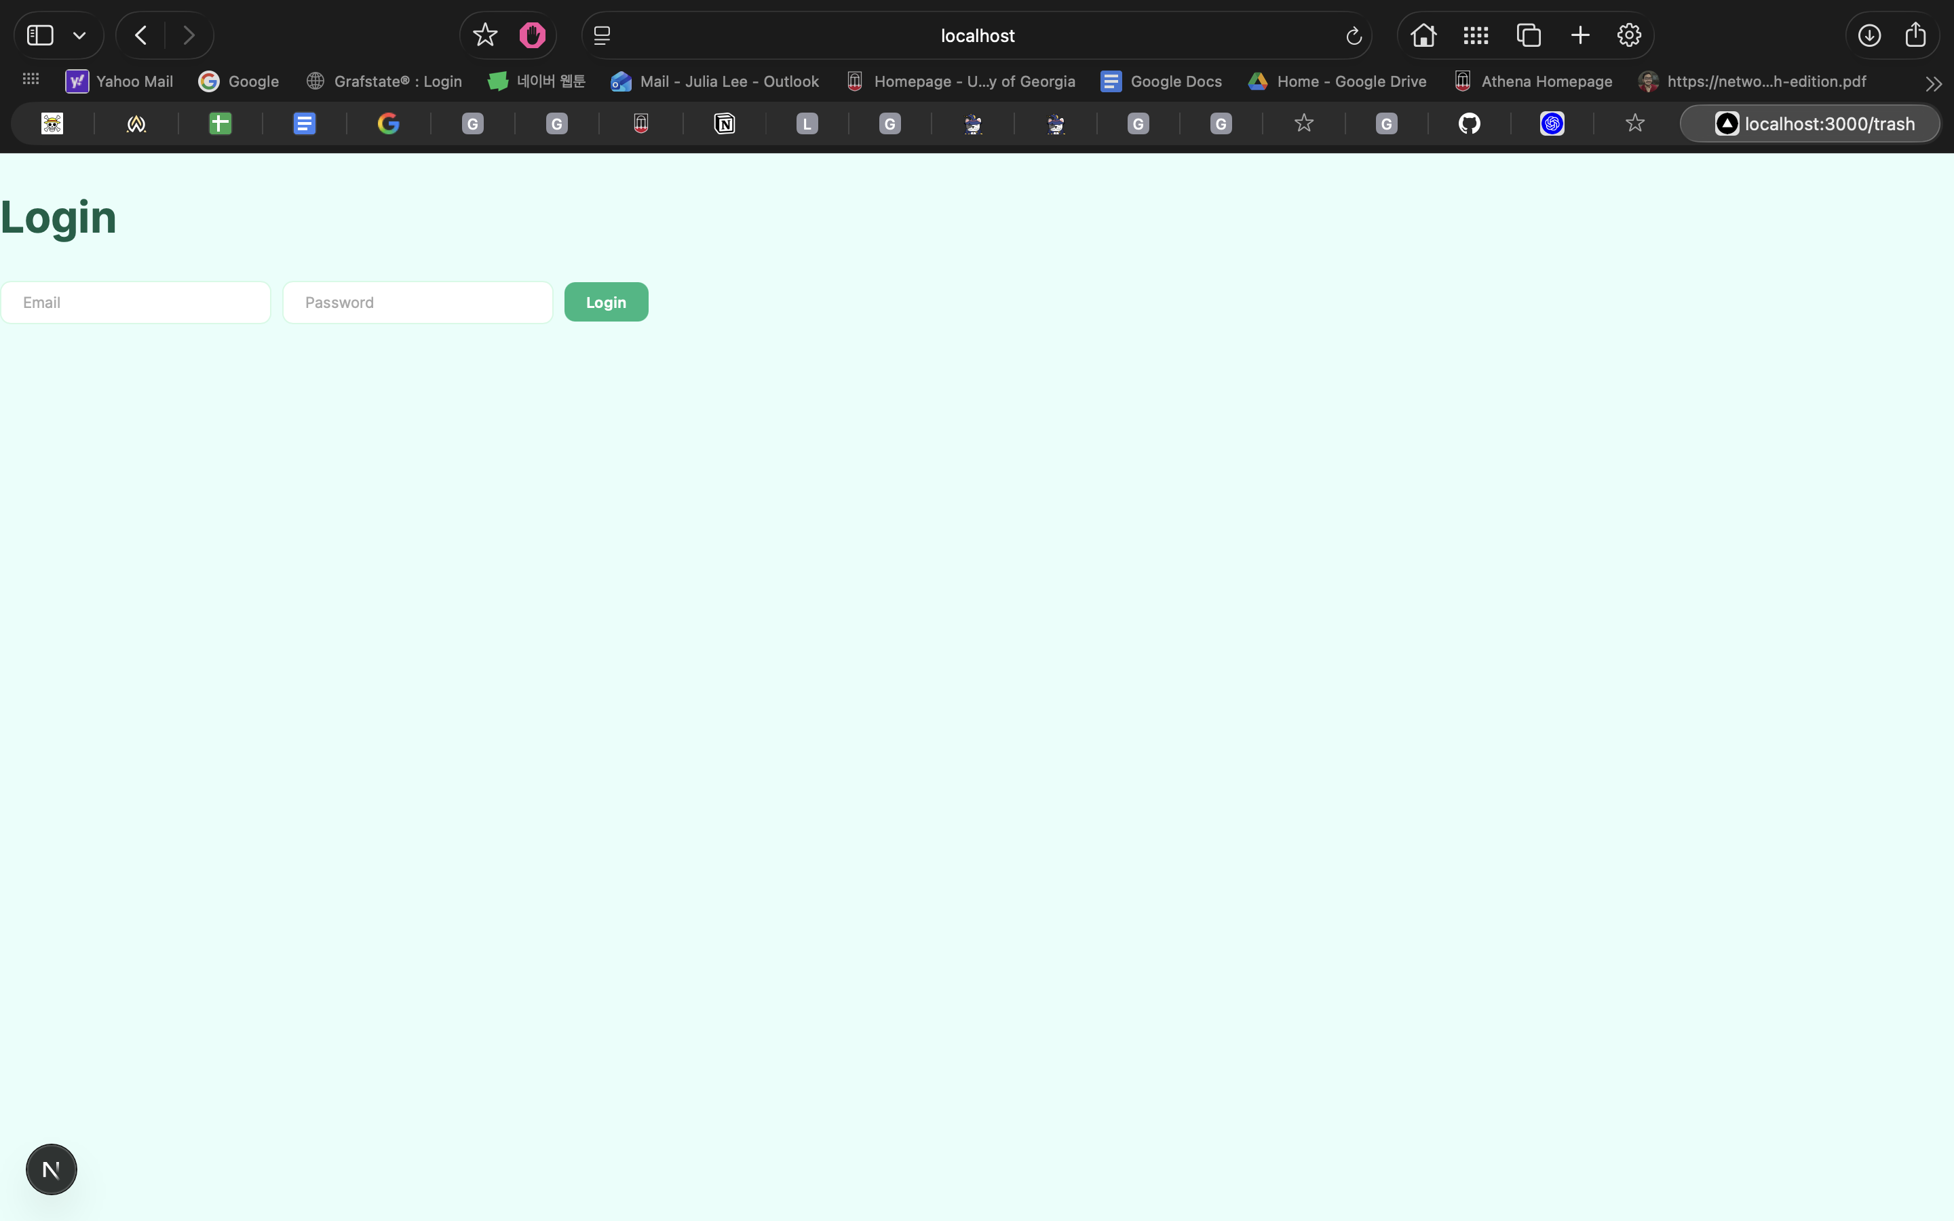Viewport: 1954px width, 1221px height.
Task: Click the bookmark star icon
Action: point(484,35)
